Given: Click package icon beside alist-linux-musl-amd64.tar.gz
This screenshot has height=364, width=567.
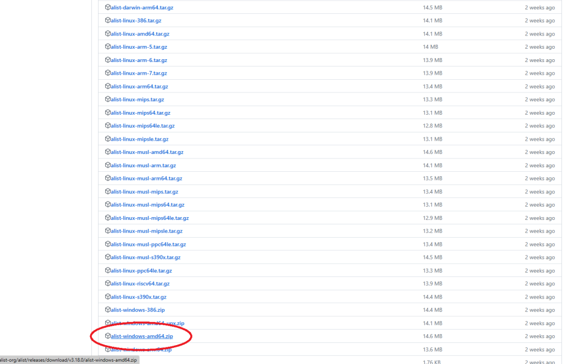Looking at the screenshot, I should [x=107, y=152].
